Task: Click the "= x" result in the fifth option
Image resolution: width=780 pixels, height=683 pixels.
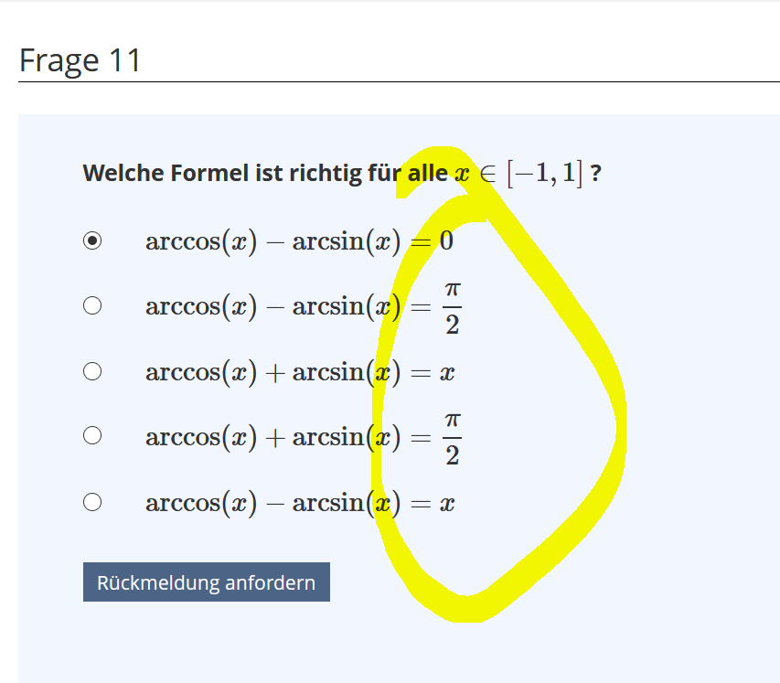Action: [433, 503]
